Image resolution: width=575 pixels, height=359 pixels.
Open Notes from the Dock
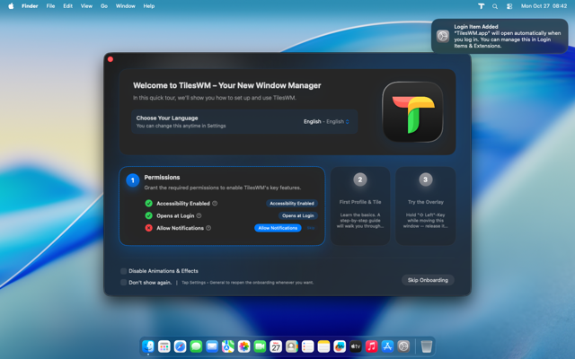coord(323,346)
